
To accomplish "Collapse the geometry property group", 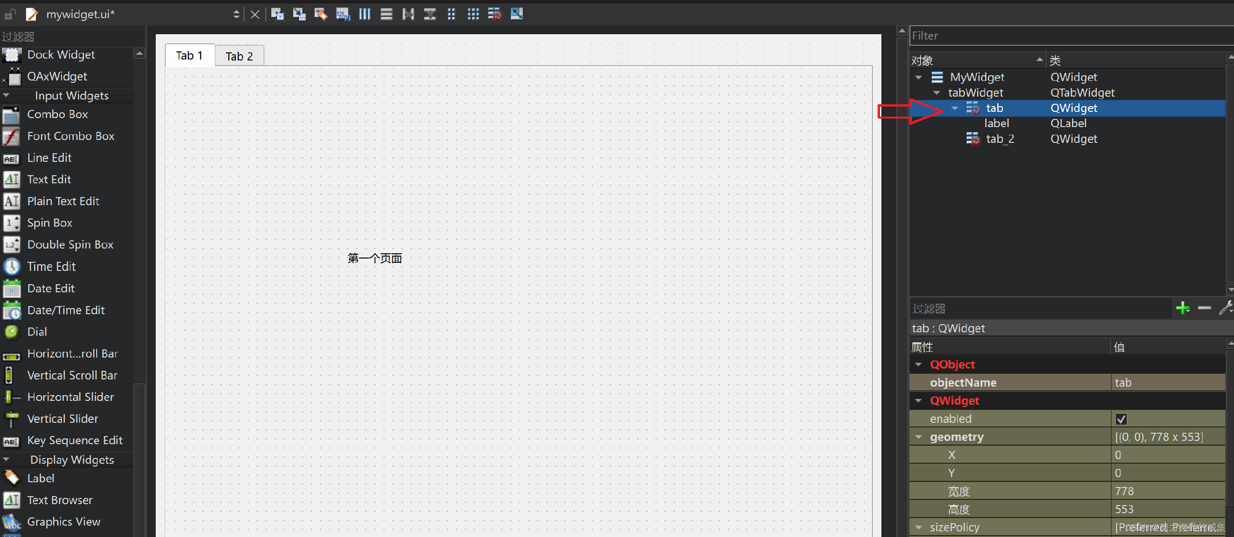I will (919, 437).
